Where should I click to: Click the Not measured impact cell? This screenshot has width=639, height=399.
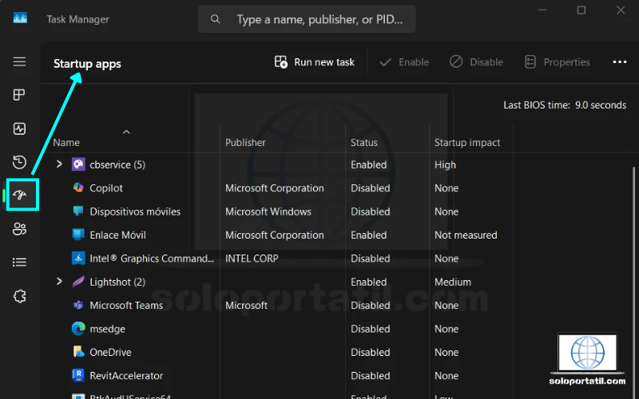(466, 235)
